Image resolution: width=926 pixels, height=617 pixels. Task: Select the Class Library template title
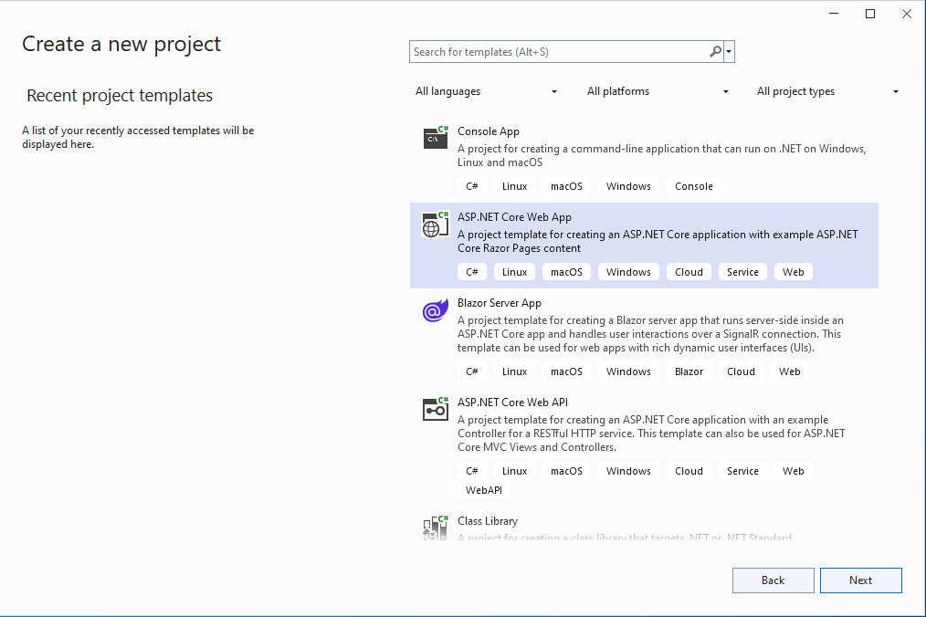point(488,521)
